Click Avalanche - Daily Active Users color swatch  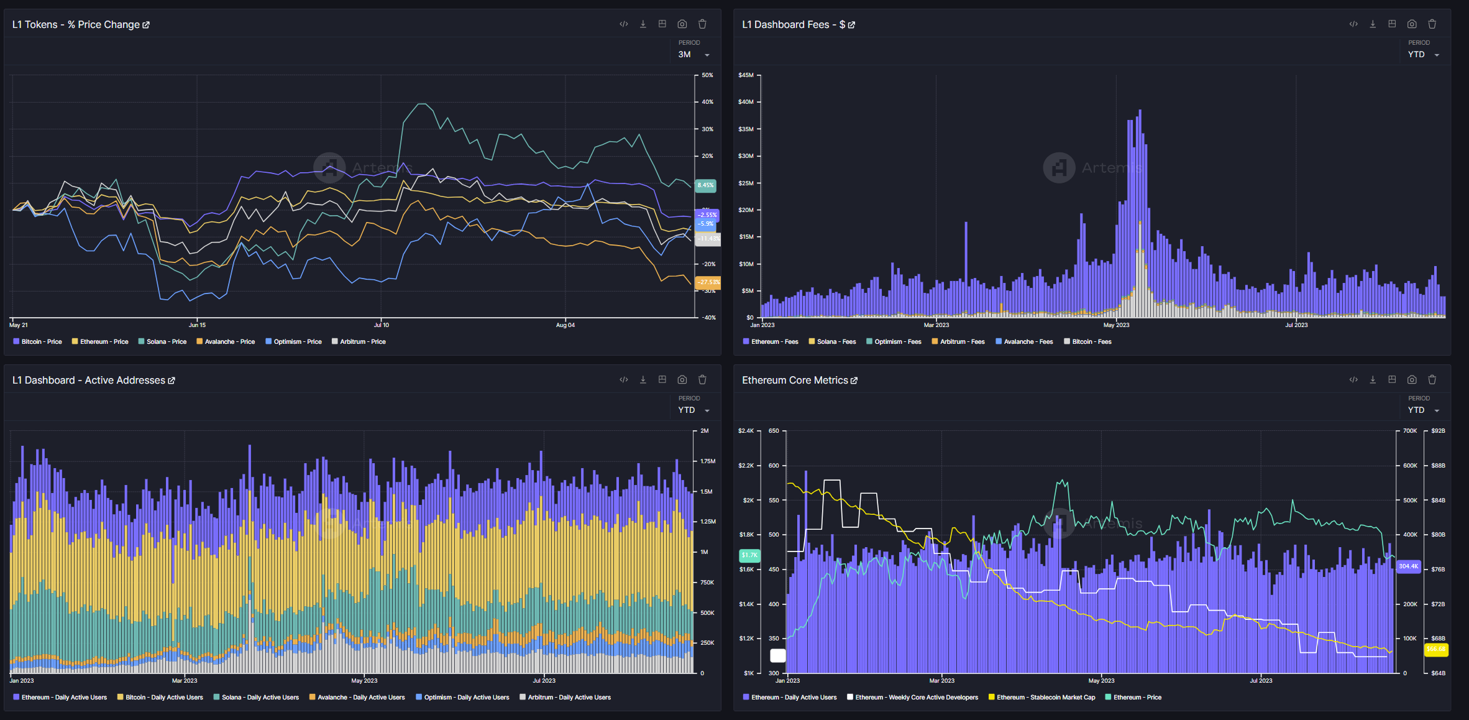click(313, 698)
